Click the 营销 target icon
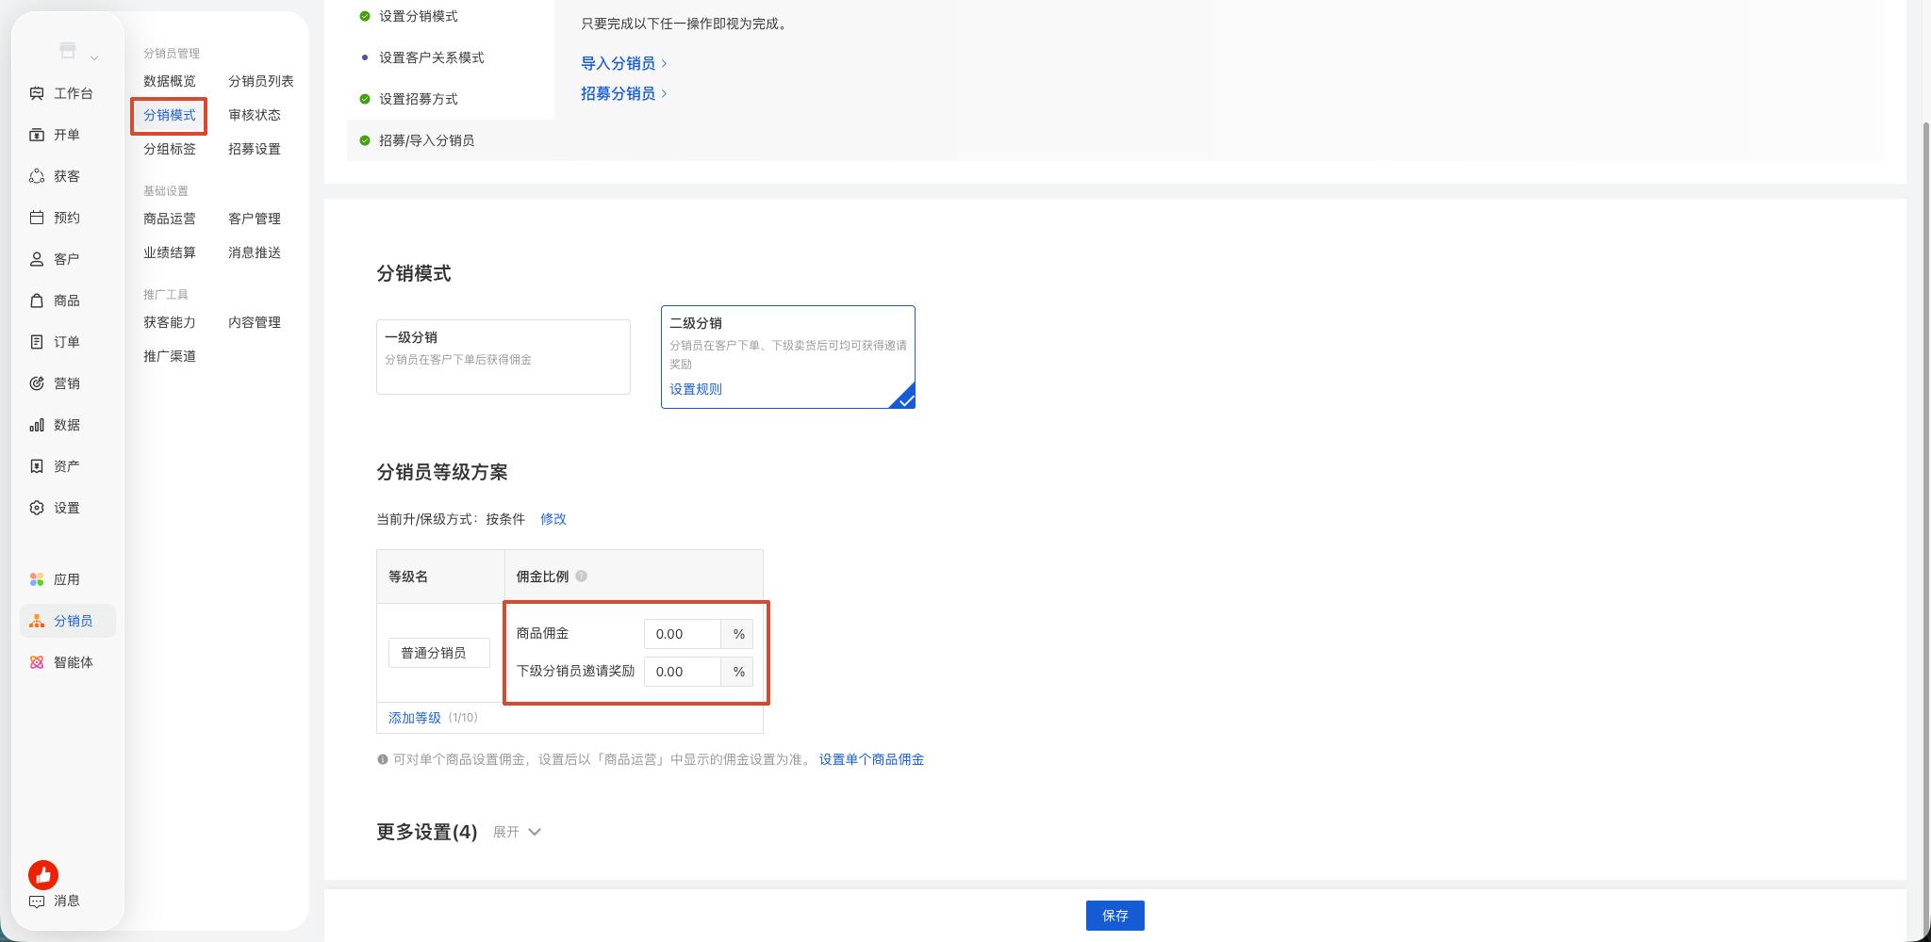Viewport: 1931px width, 942px height. tap(37, 383)
